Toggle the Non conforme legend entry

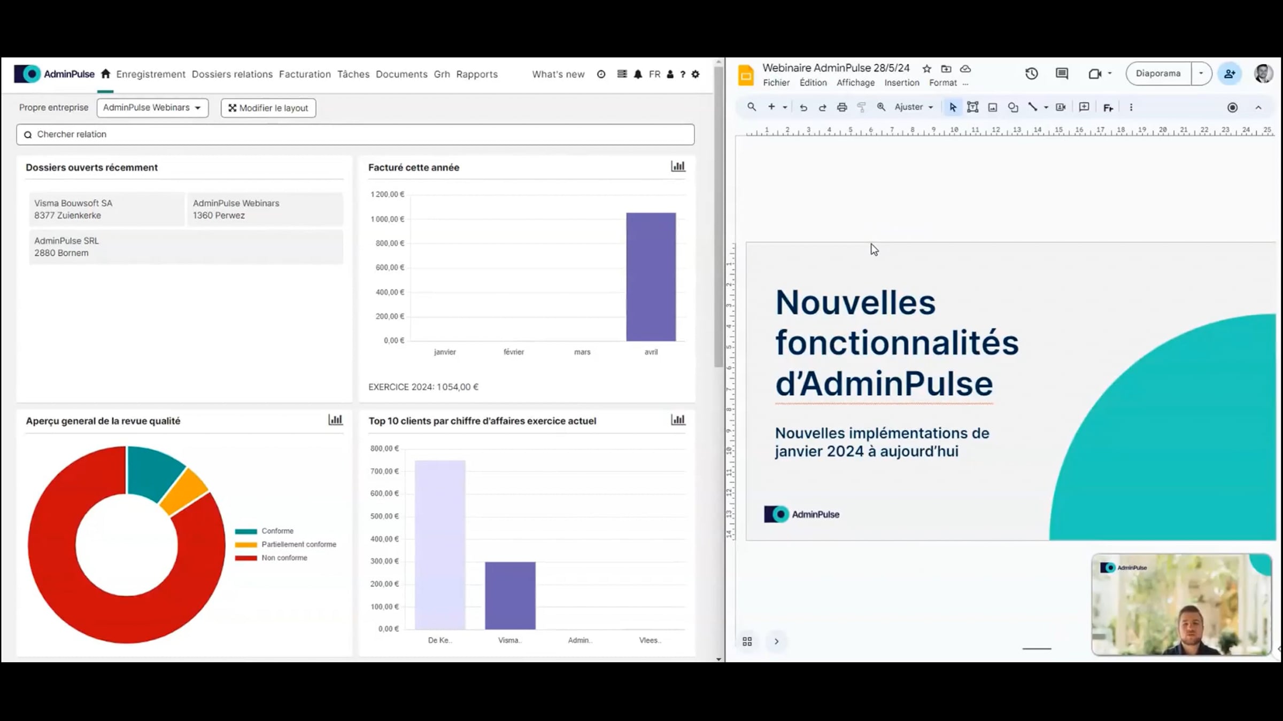[x=272, y=558]
